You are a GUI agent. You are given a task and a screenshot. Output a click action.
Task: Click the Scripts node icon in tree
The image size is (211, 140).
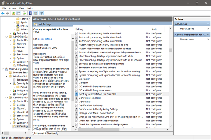(x=14, y=80)
